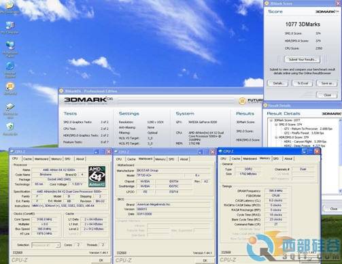The height and width of the screenshot is (264, 342).
Task: Close the CPU-Z Memory window
Action: 317,151
